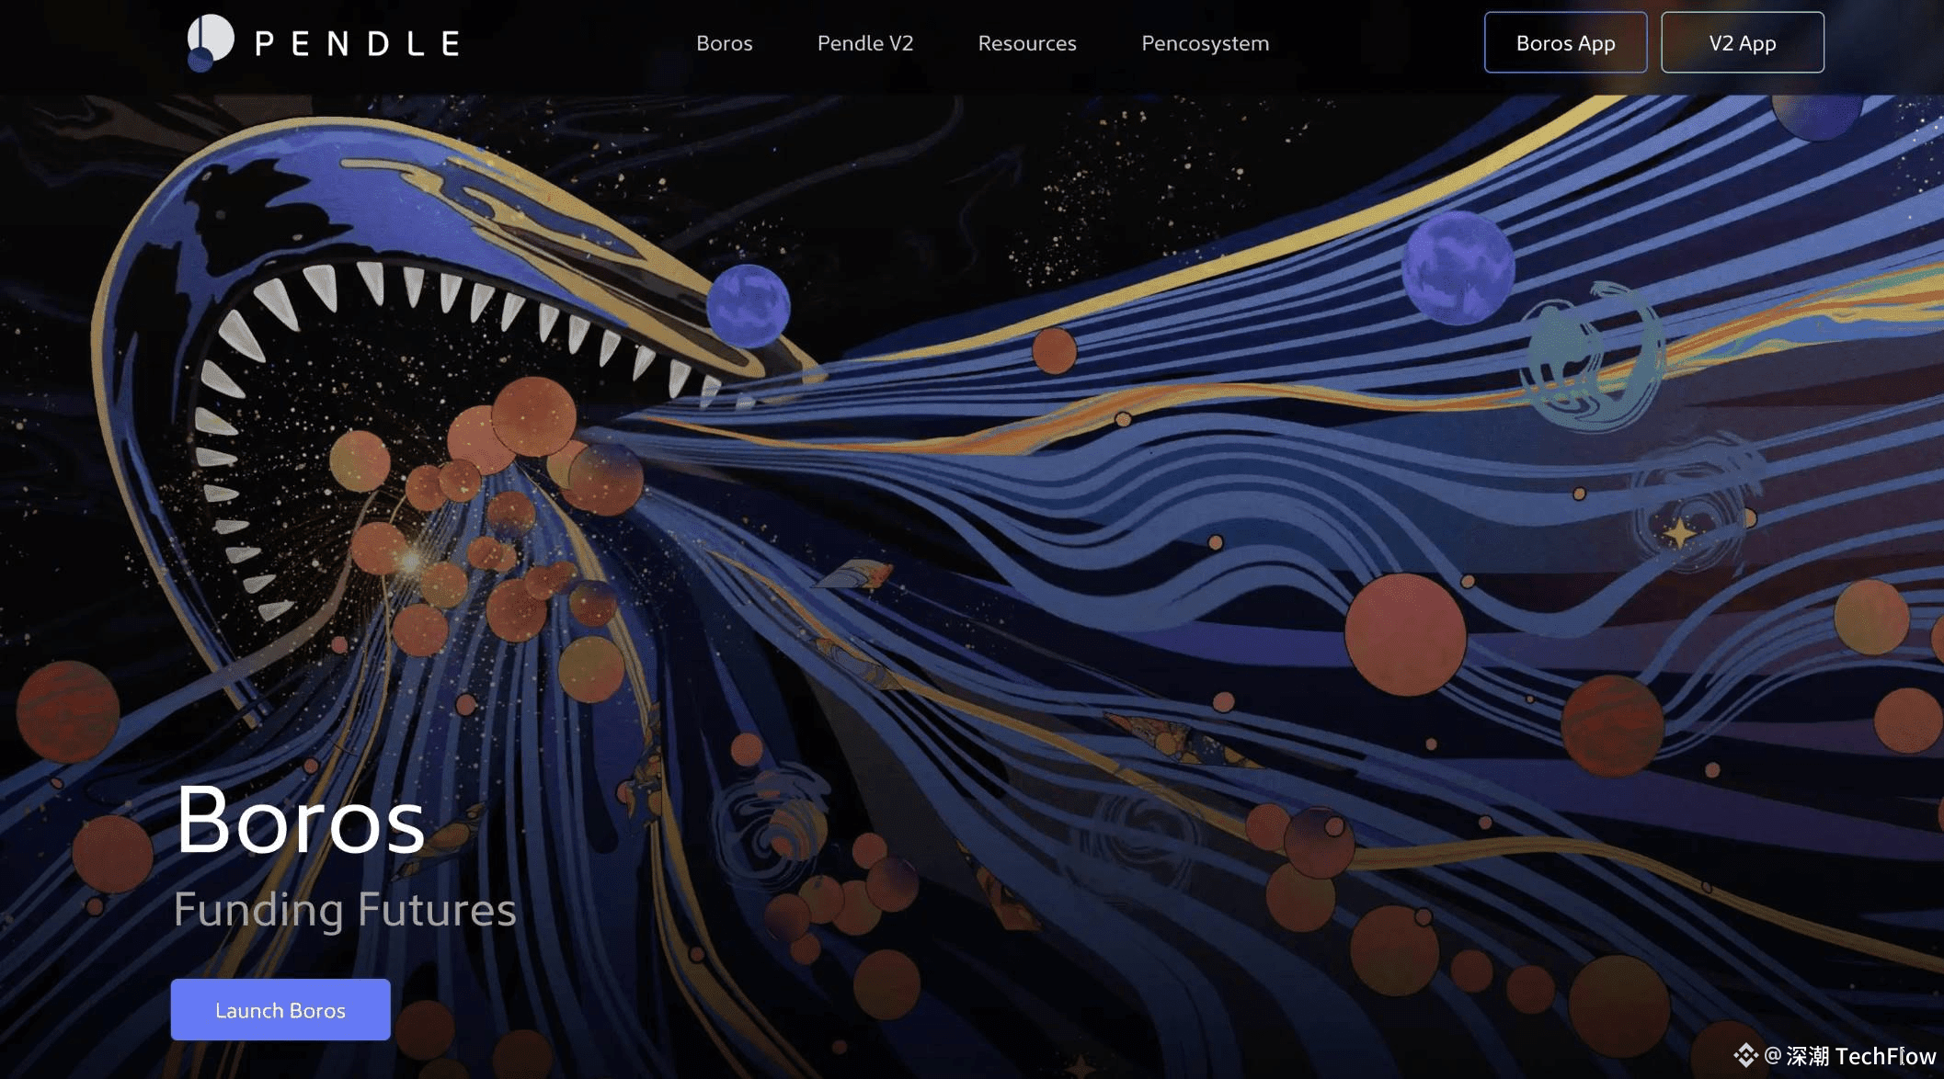Open the Boros navigation menu item

[724, 43]
